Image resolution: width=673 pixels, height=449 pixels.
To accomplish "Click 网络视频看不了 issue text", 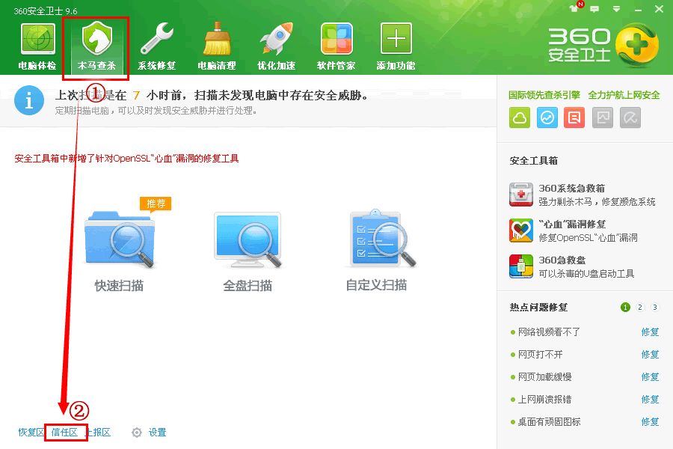I will [x=549, y=332].
